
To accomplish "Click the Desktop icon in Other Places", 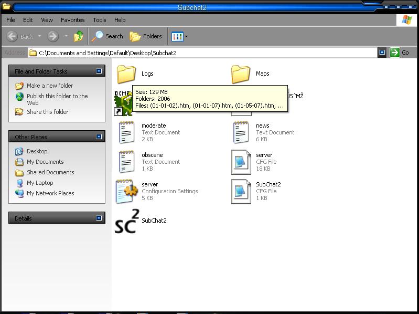I will click(x=19, y=151).
